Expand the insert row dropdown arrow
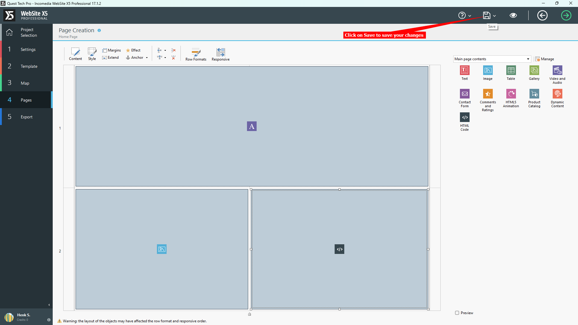578x325 pixels. coord(165,50)
